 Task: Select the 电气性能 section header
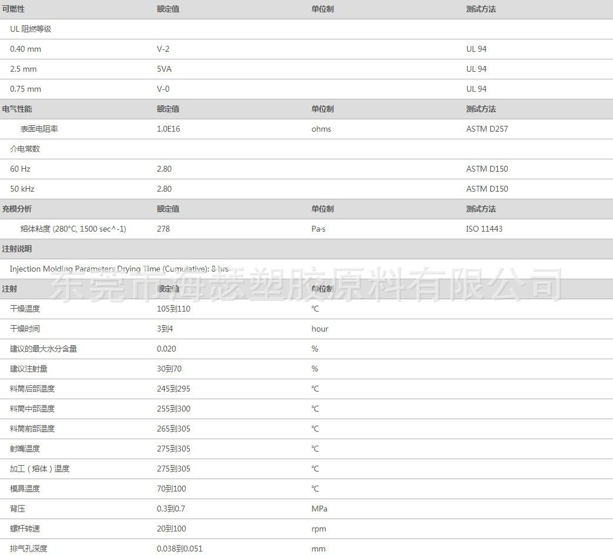tap(17, 109)
